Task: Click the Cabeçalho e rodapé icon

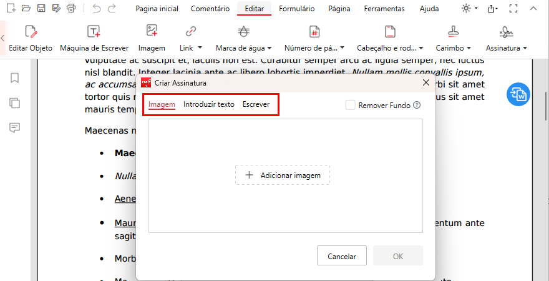Action: point(390,31)
